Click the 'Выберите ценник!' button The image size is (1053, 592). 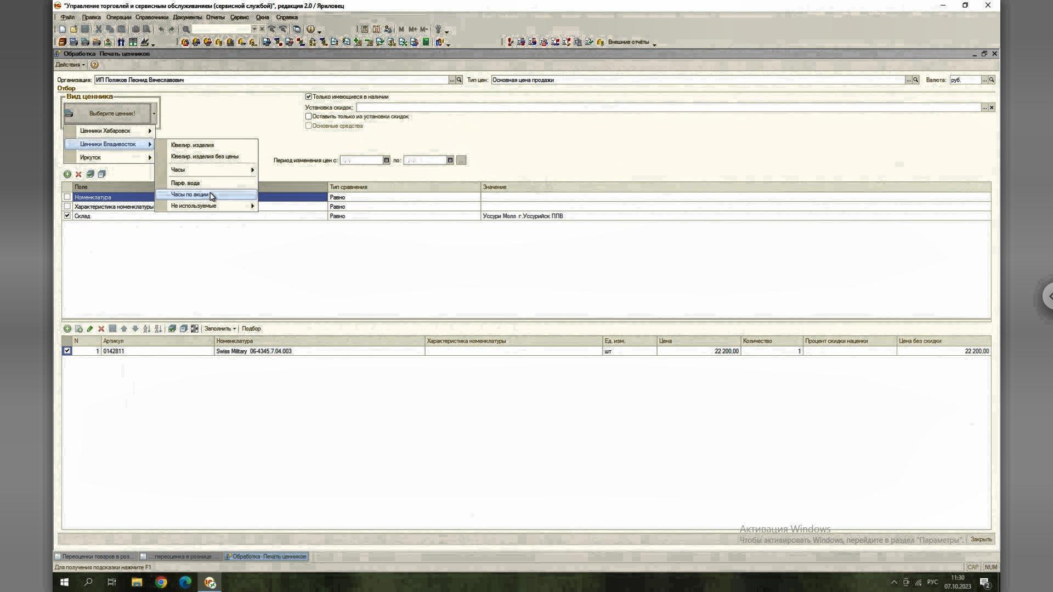[x=107, y=113]
